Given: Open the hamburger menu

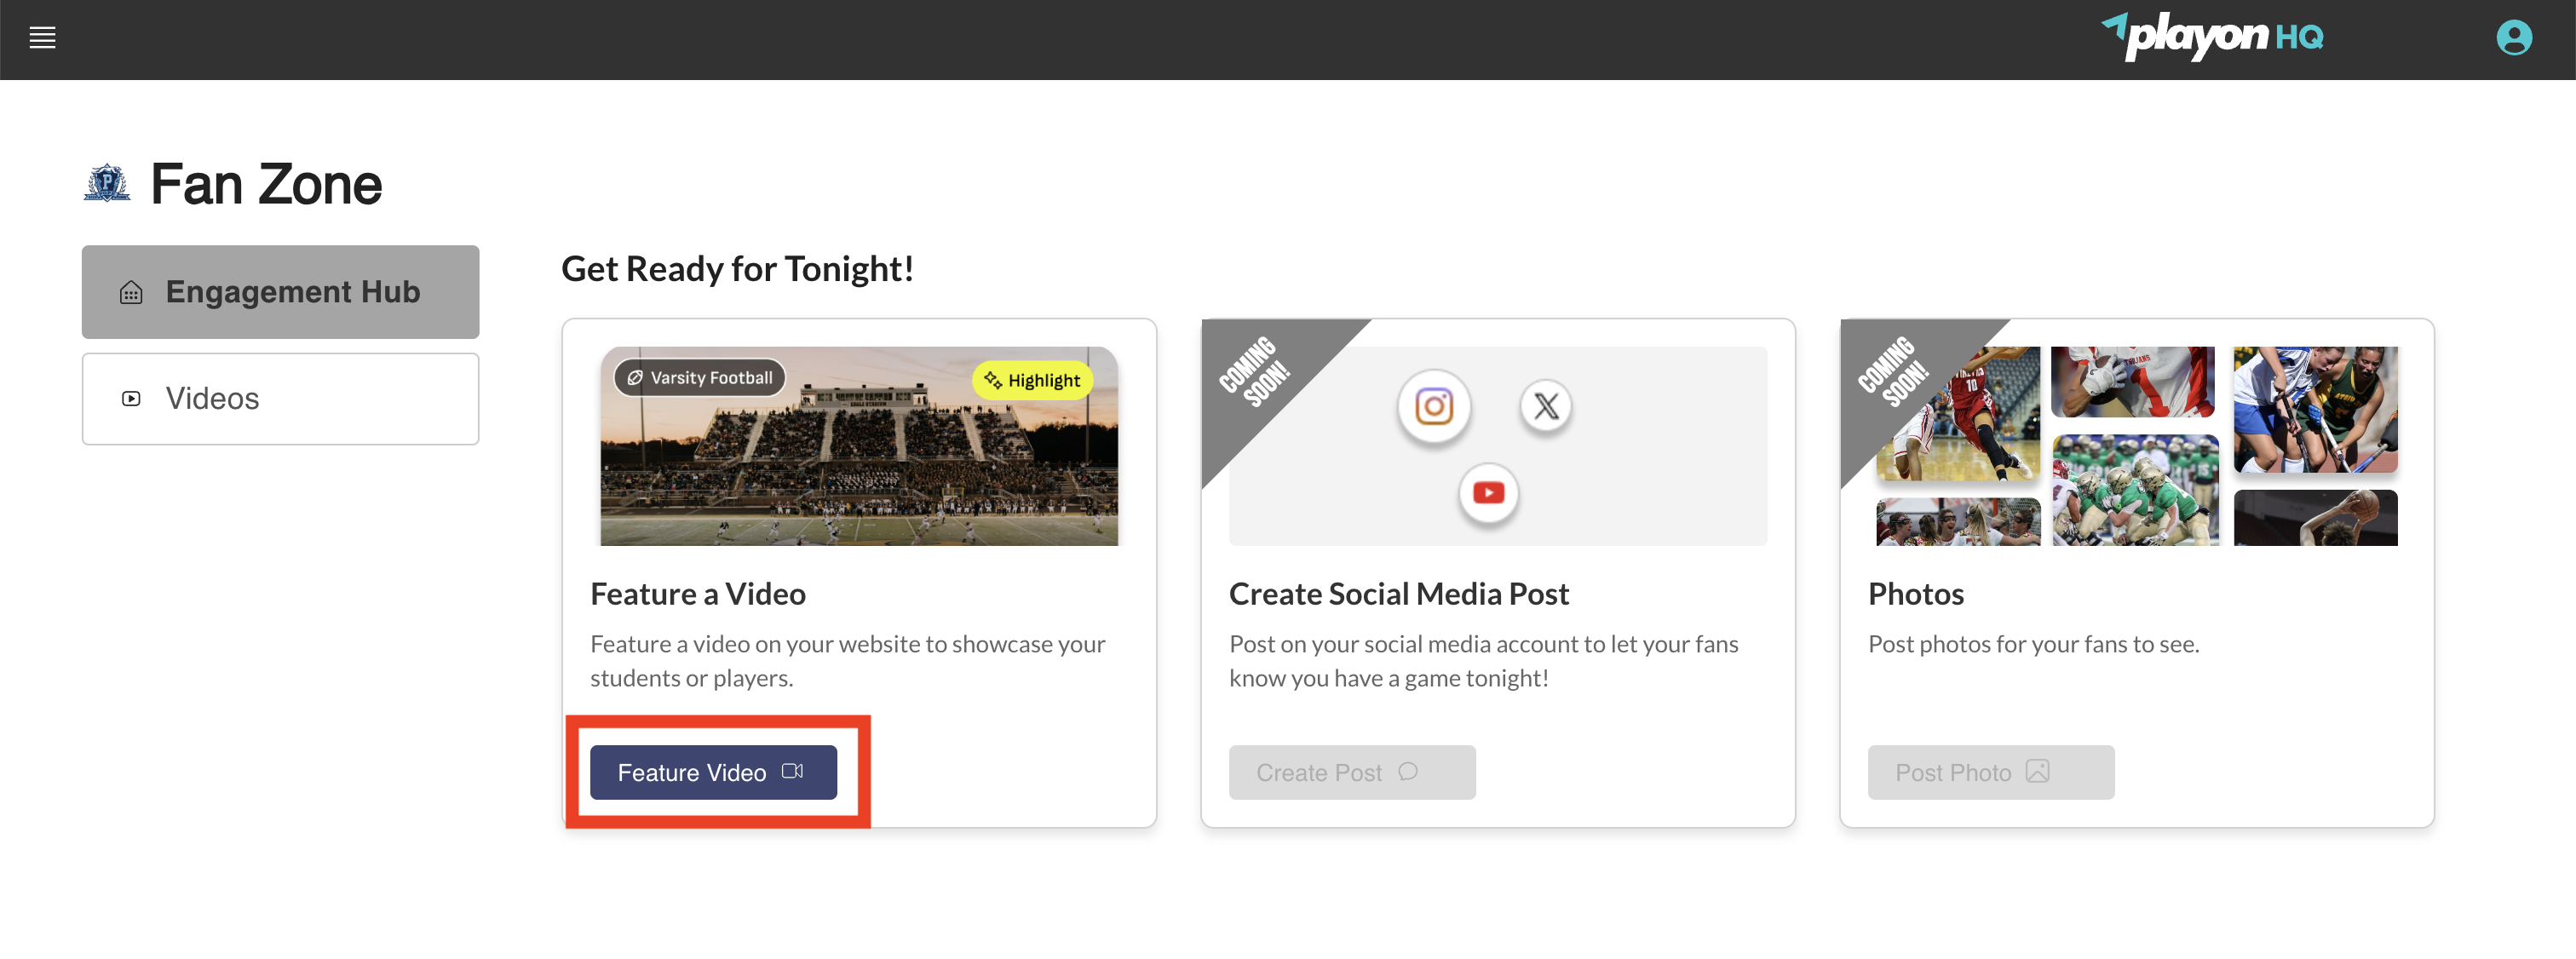Looking at the screenshot, I should [x=42, y=38].
